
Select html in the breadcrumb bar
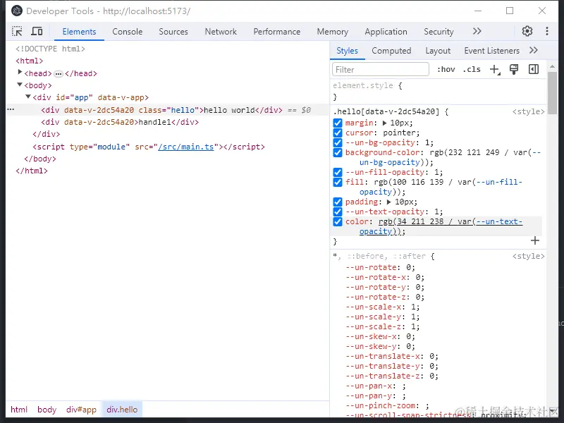tap(19, 410)
